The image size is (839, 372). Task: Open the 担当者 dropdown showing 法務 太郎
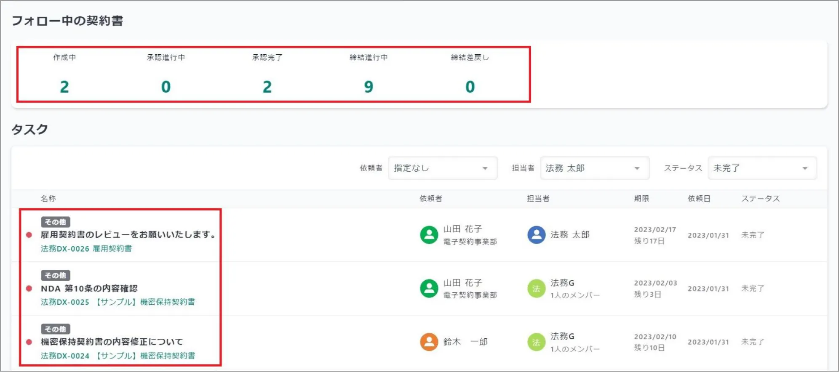[x=594, y=168]
